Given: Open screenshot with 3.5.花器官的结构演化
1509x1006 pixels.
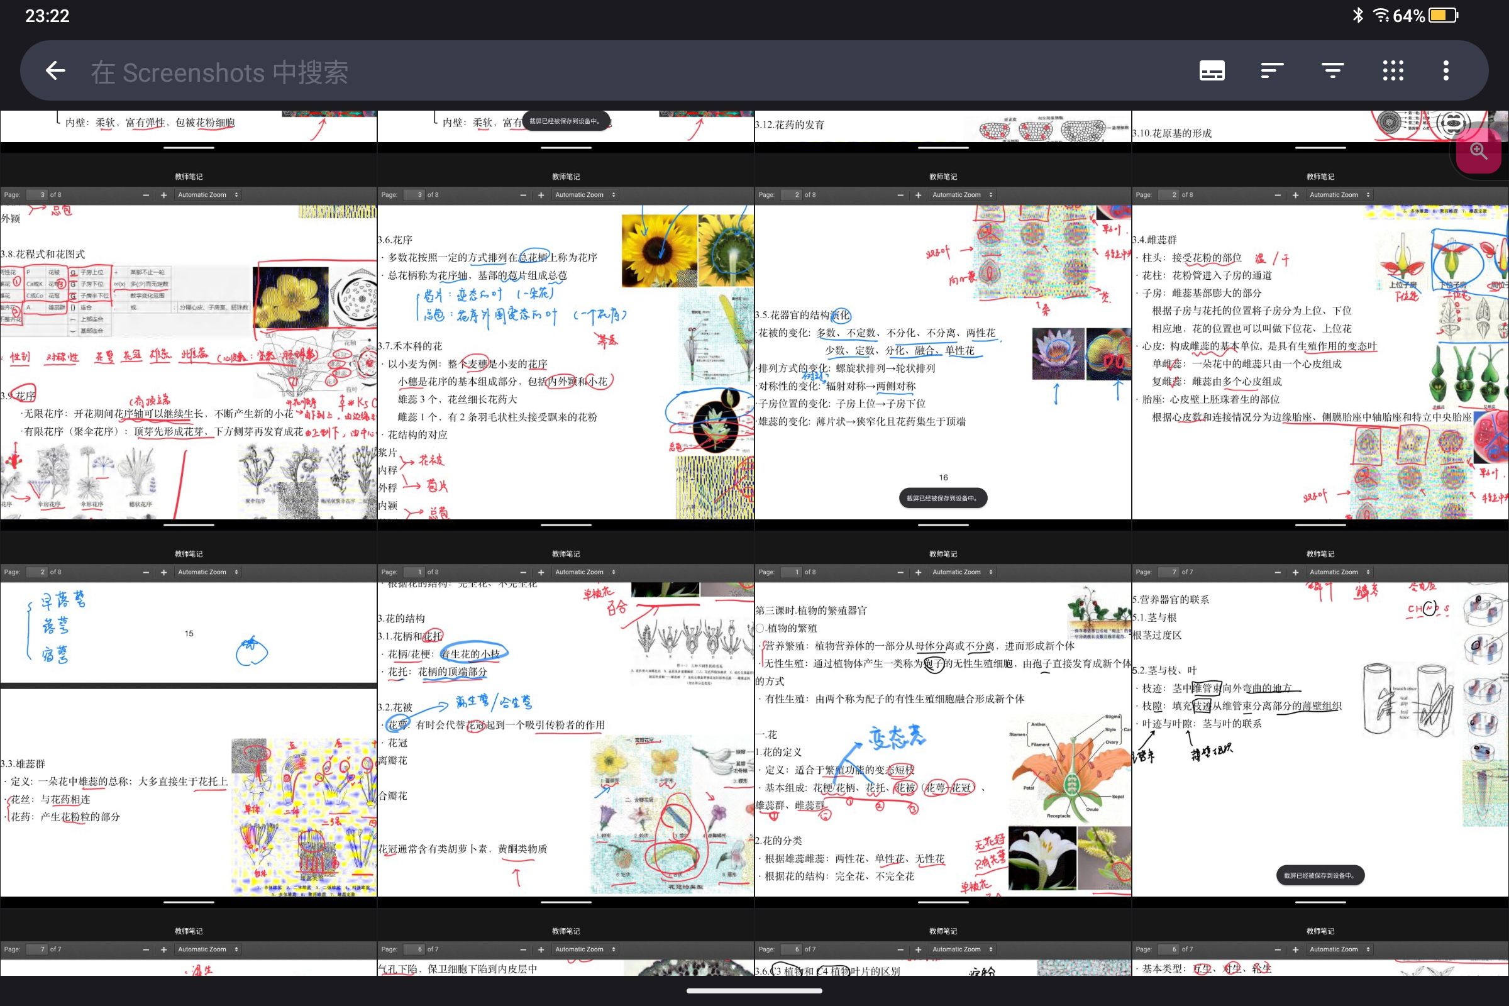Looking at the screenshot, I should click(x=943, y=341).
